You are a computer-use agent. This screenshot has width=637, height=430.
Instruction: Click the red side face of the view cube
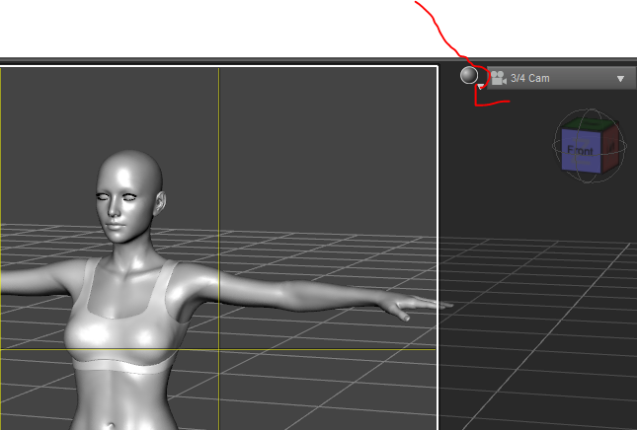(610, 147)
